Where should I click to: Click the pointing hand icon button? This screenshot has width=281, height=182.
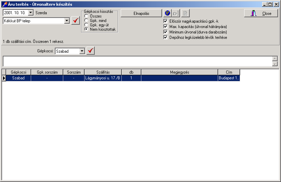pyautogui.click(x=176, y=13)
